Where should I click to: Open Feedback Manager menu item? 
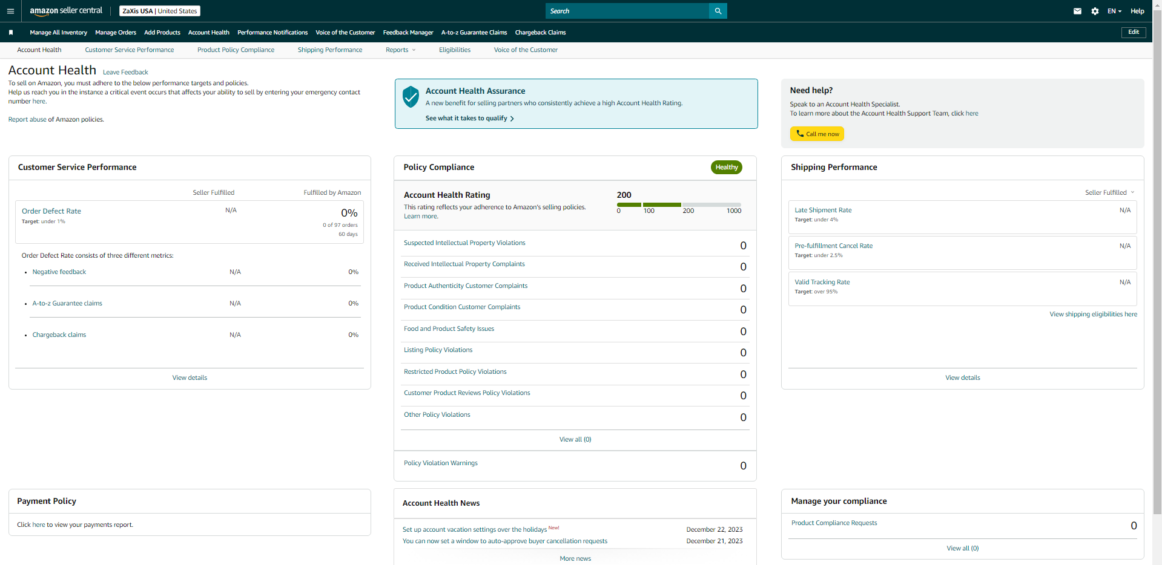[408, 33]
